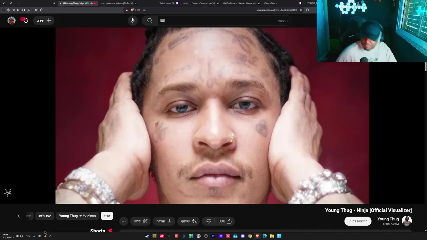Open the Young Thug channel name link
Image resolution: width=427 pixels, height=240 pixels.
tap(388, 219)
